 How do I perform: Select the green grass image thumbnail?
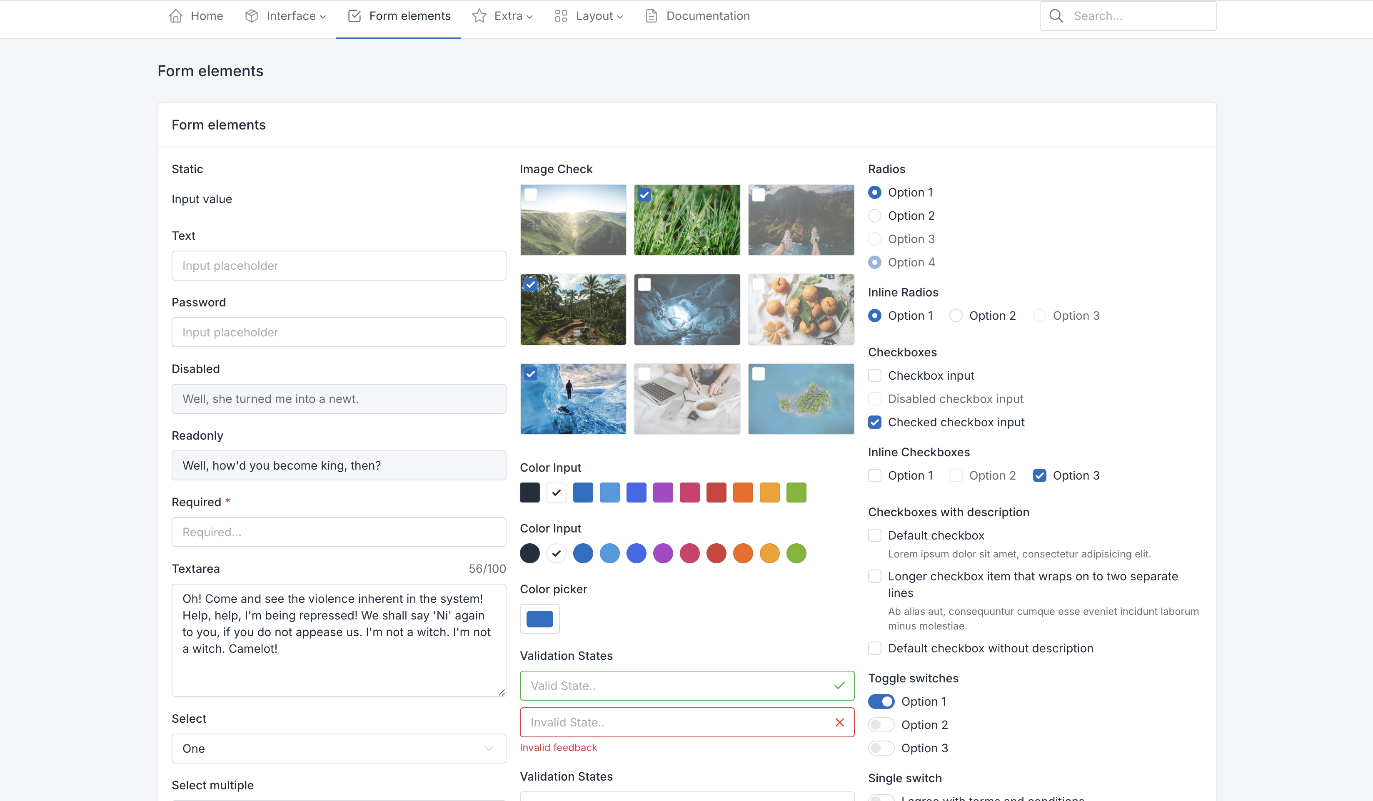pyautogui.click(x=687, y=220)
